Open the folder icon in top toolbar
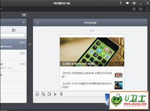 click(x=141, y=9)
